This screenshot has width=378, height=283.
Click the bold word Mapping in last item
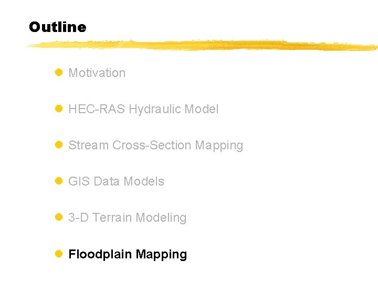161,255
